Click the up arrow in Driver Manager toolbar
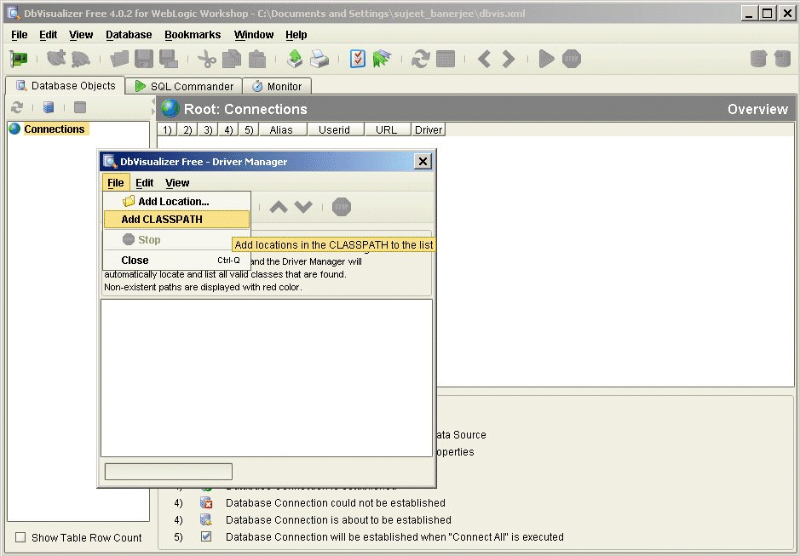Image resolution: width=800 pixels, height=556 pixels. (x=279, y=207)
